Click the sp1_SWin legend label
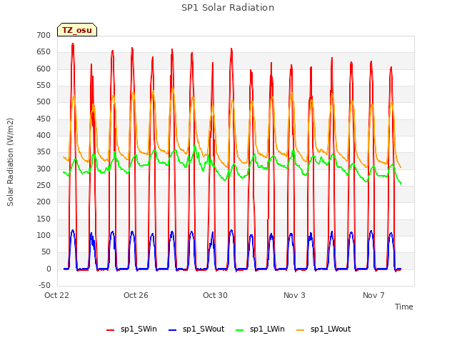457x343 pixels. (x=139, y=329)
